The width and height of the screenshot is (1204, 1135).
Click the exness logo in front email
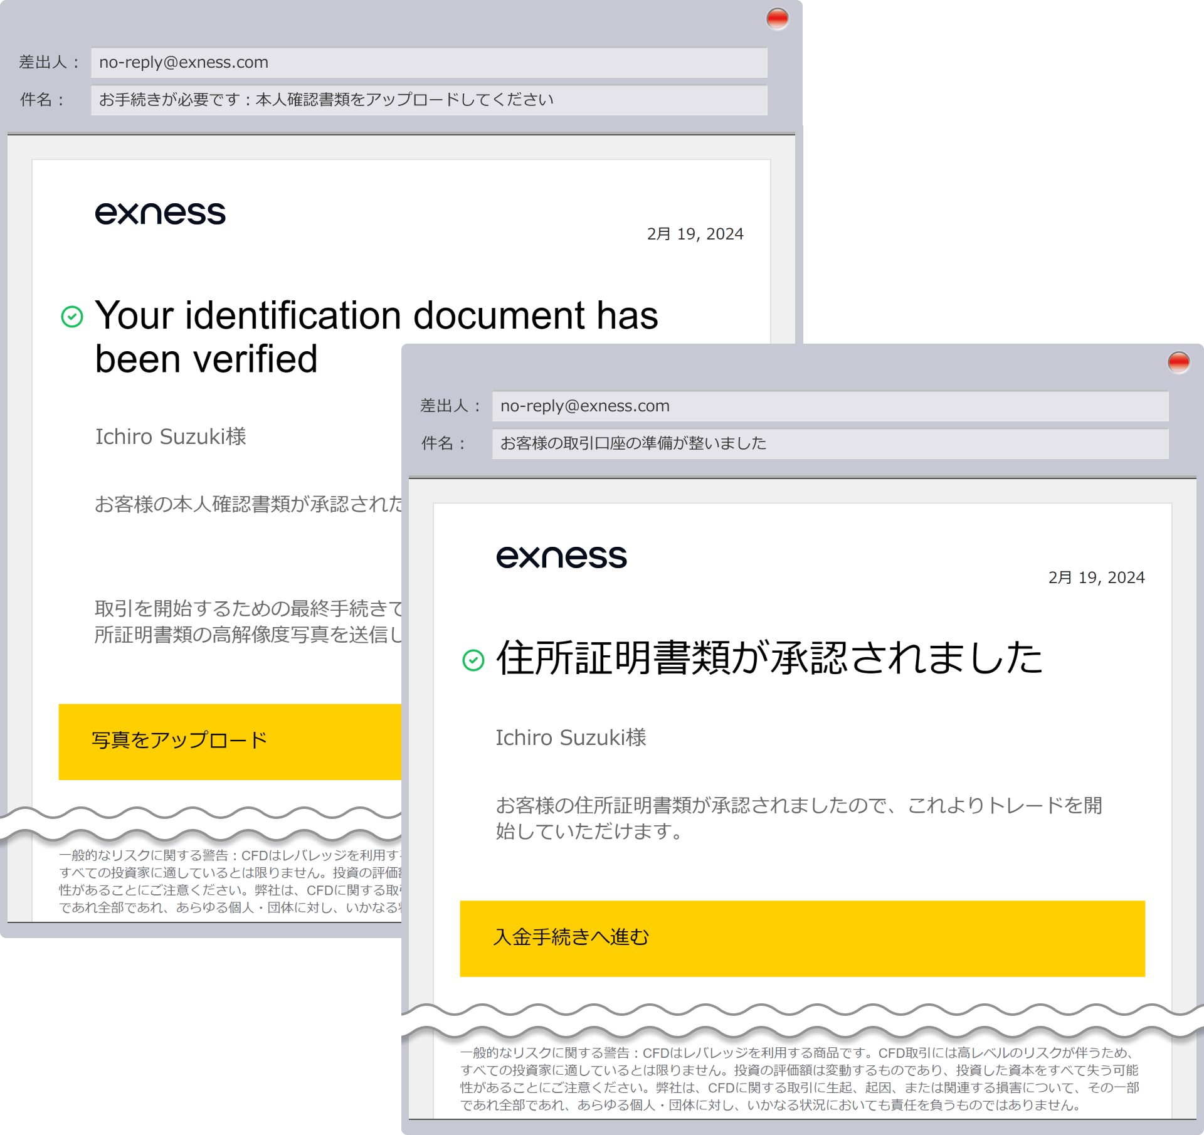tap(562, 557)
